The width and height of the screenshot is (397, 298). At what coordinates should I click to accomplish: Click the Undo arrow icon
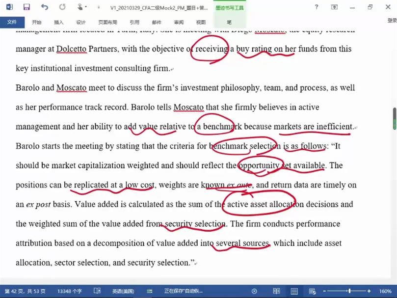(45, 7)
